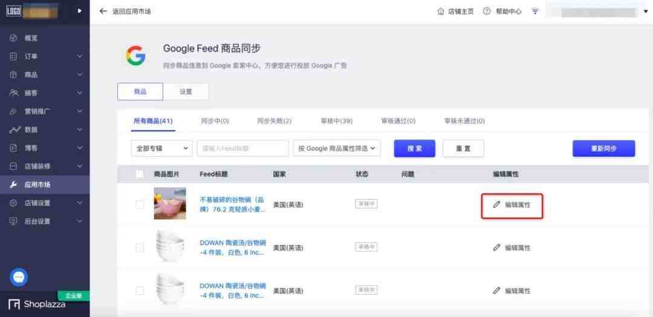Select the 所有商品(41) filter tab
The width and height of the screenshot is (653, 317).
tap(153, 121)
